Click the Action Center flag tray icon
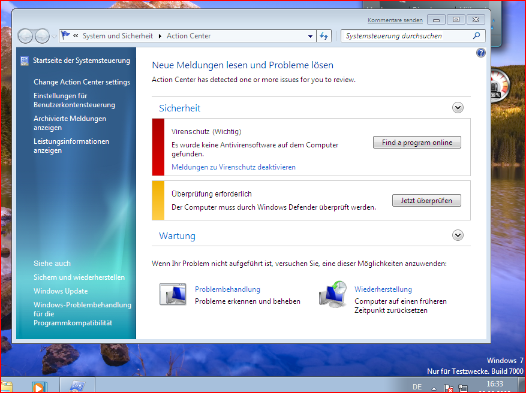526x393 pixels. (449, 388)
